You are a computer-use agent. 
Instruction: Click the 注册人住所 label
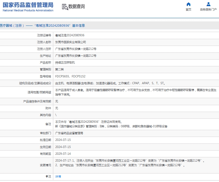pos(44,49)
